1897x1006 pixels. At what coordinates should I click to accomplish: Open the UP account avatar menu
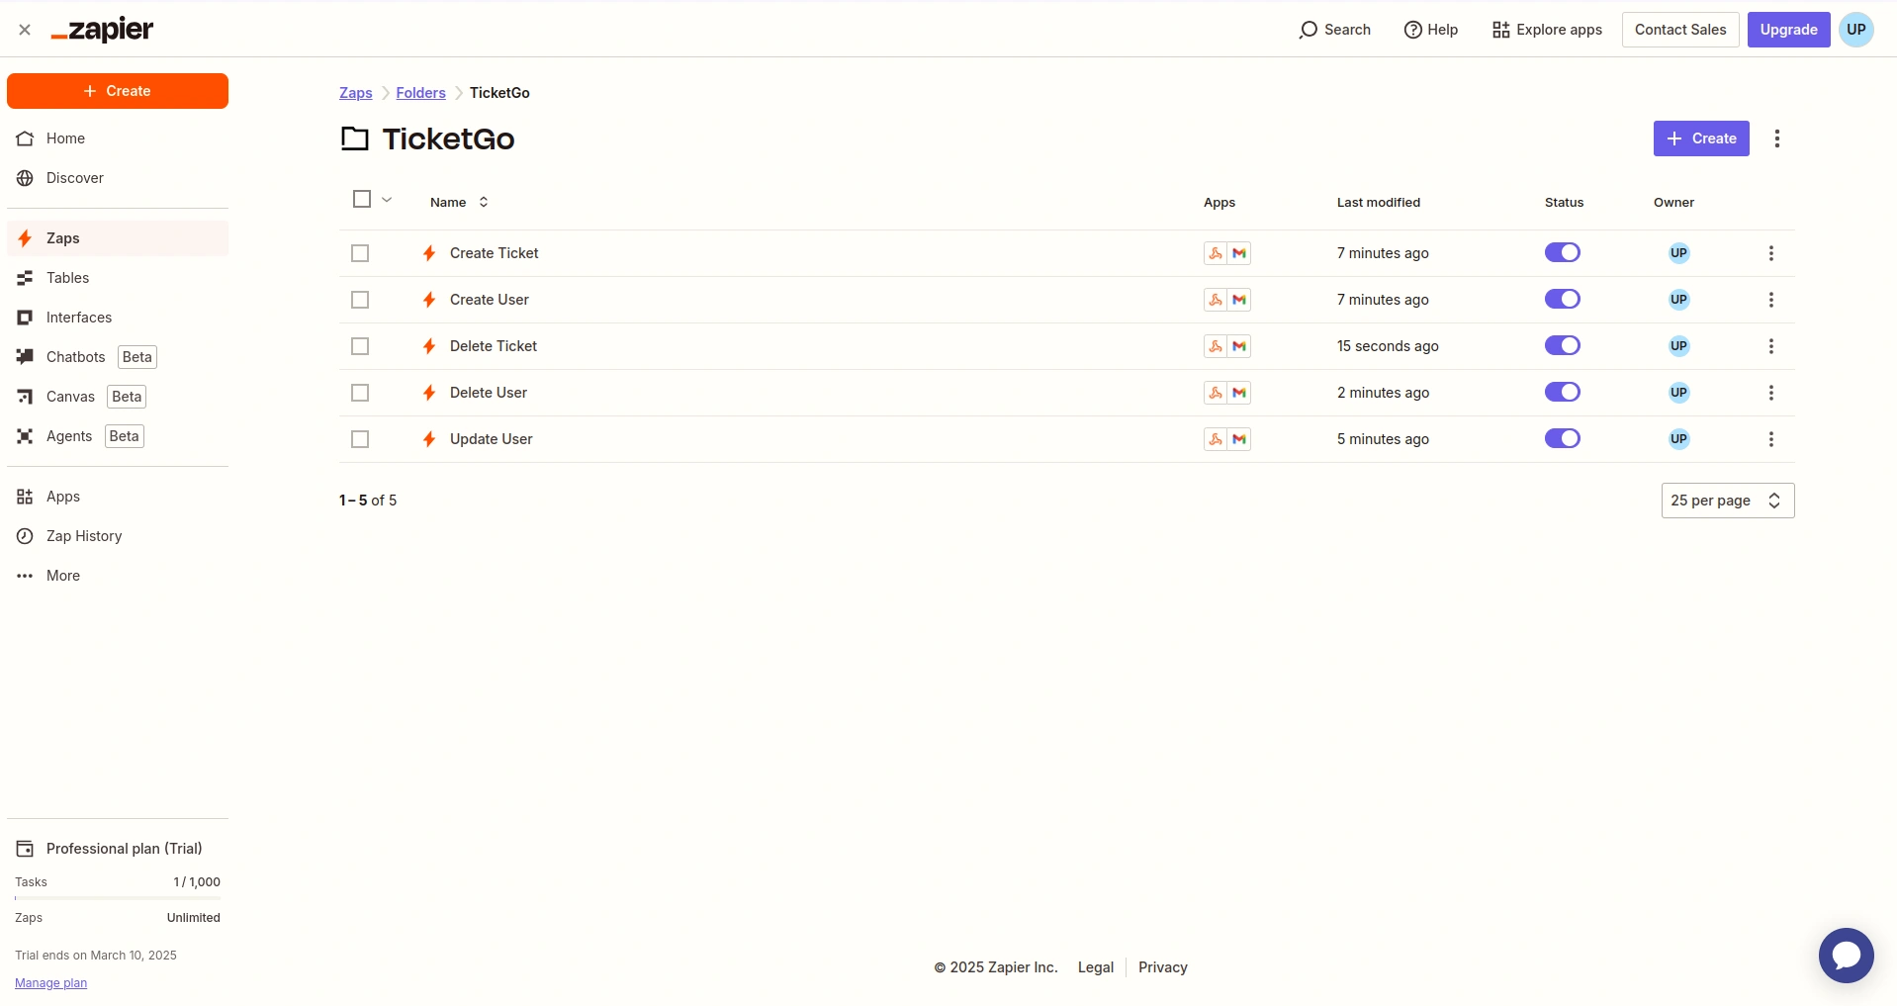click(x=1855, y=30)
